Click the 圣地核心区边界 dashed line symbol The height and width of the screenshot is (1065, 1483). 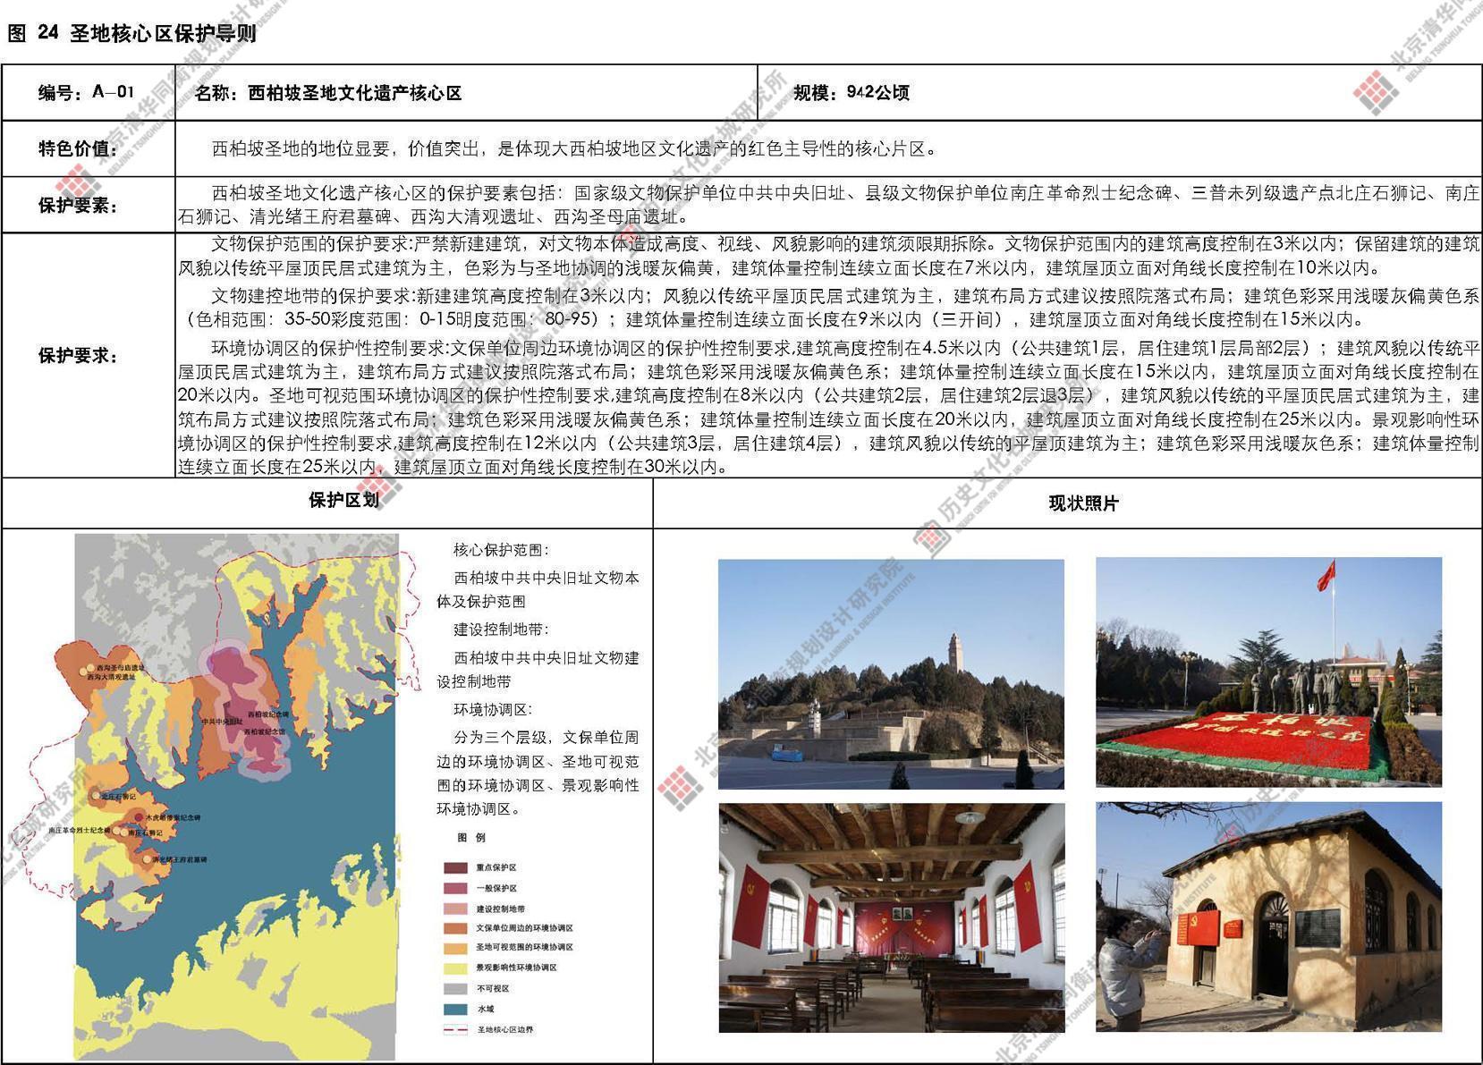[454, 1030]
